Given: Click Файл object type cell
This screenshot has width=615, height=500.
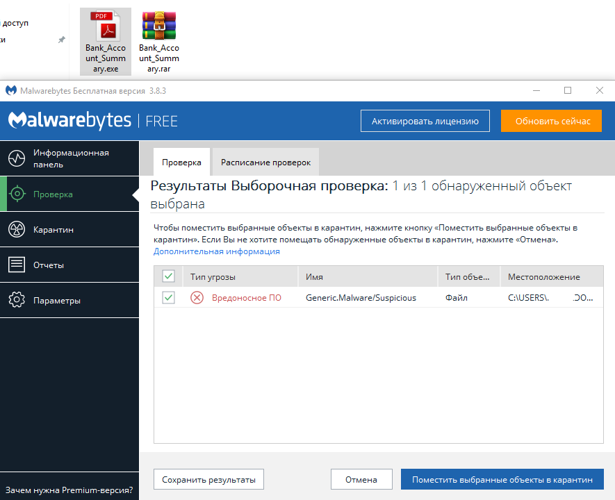Looking at the screenshot, I should tap(456, 298).
